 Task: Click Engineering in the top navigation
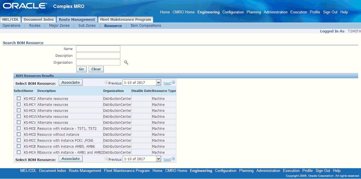pyautogui.click(x=208, y=12)
